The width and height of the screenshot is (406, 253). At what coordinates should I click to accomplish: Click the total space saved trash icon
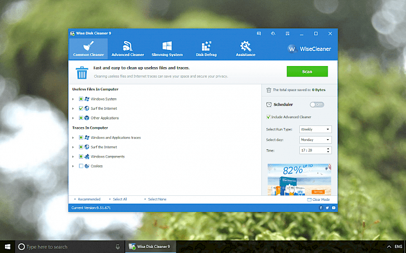[269, 90]
